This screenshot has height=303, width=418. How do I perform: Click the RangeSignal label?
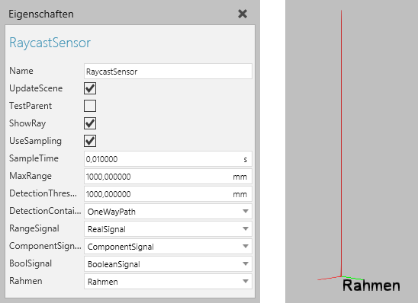[x=34, y=229]
